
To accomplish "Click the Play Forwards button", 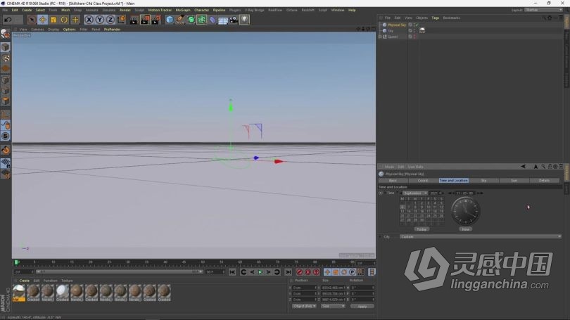I will (260, 272).
